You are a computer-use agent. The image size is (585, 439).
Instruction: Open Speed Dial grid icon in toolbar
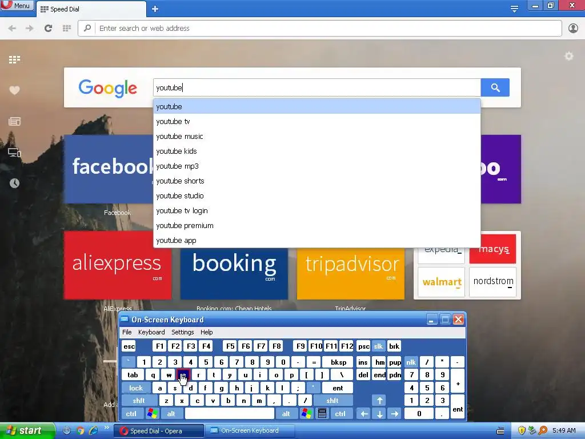(67, 29)
